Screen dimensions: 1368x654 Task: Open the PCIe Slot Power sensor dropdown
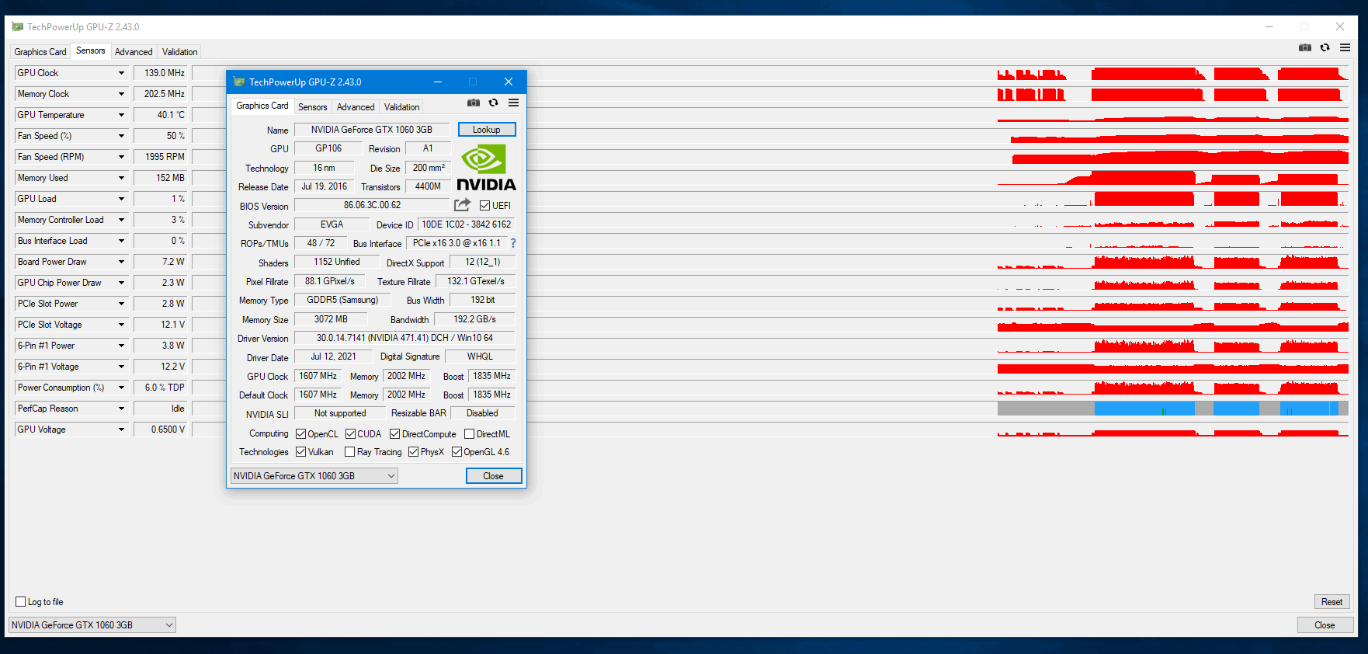tap(121, 304)
